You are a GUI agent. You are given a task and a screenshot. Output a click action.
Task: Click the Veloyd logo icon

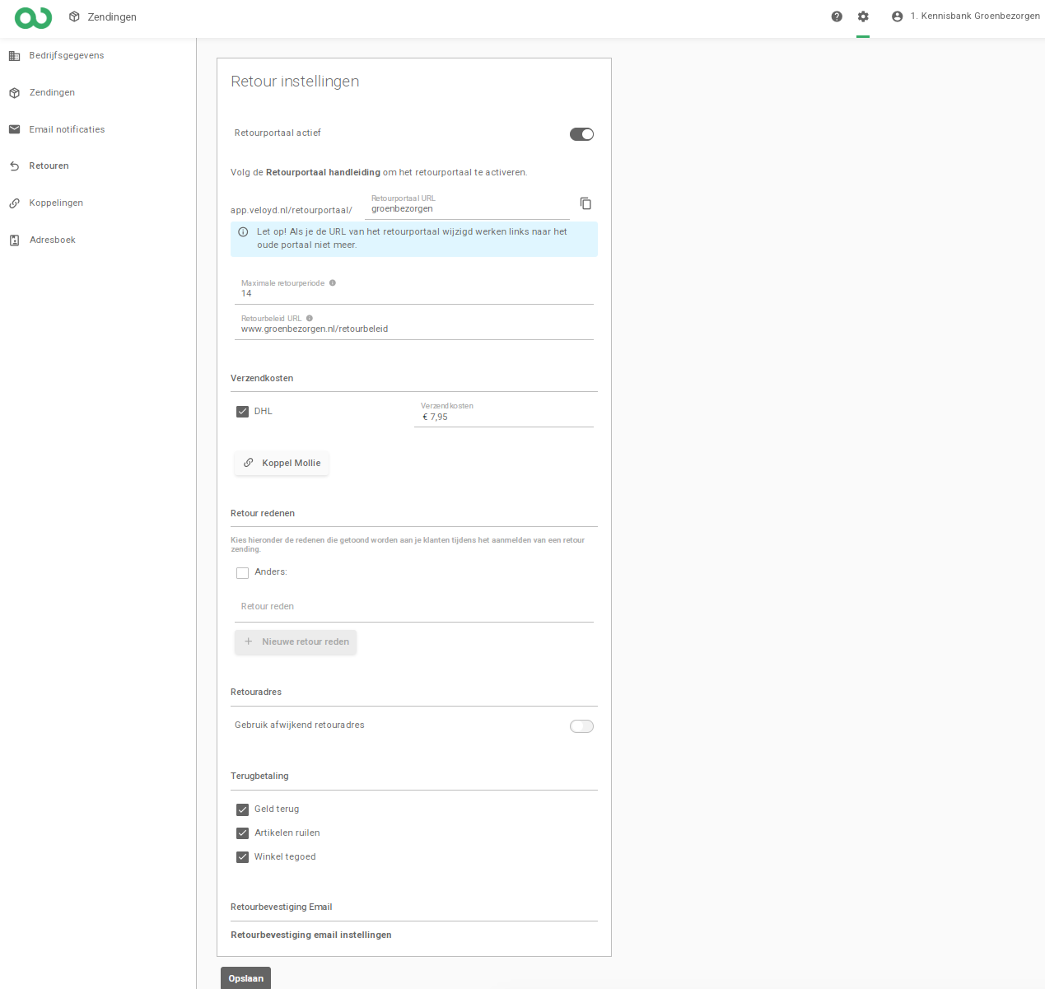(x=33, y=17)
